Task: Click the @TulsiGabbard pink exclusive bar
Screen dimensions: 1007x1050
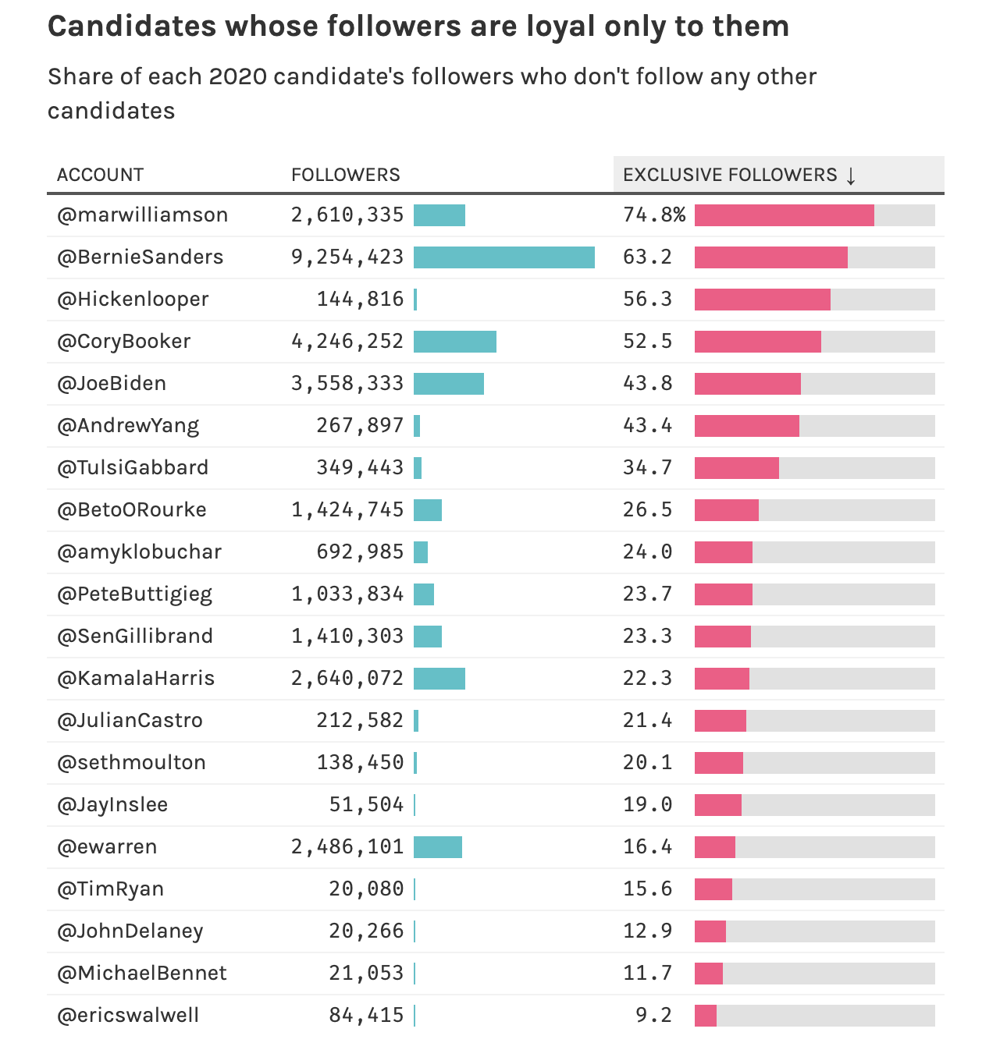Action: click(x=737, y=468)
